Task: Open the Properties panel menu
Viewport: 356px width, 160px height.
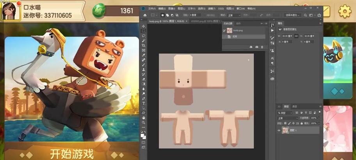Action: coord(320,23)
